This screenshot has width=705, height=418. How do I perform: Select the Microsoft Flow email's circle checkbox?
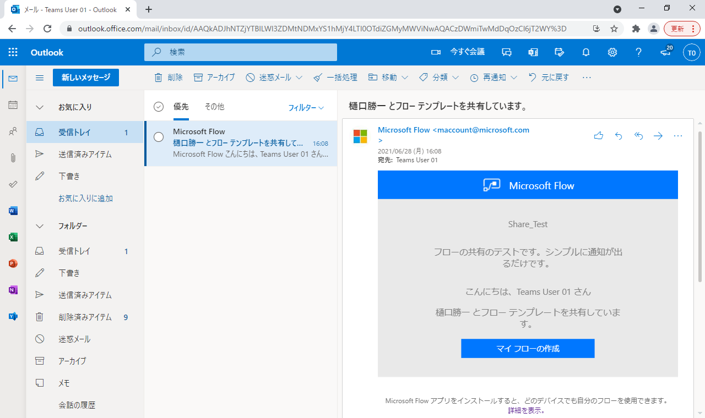pos(159,137)
